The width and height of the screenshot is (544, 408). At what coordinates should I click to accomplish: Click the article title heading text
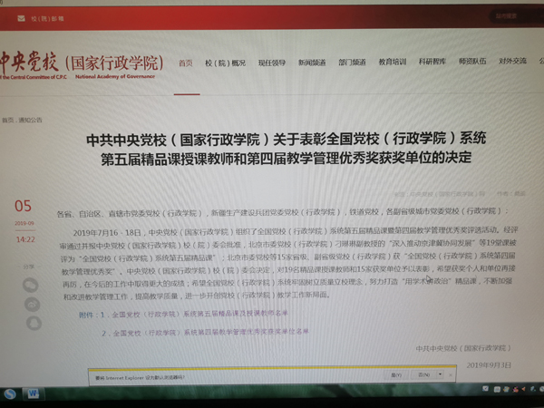pyautogui.click(x=287, y=148)
